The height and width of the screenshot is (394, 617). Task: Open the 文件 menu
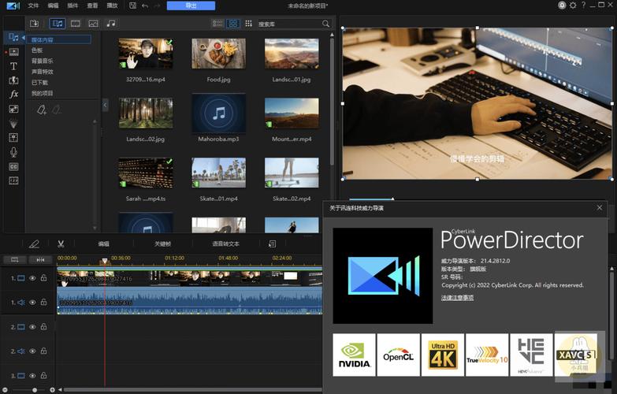[33, 6]
